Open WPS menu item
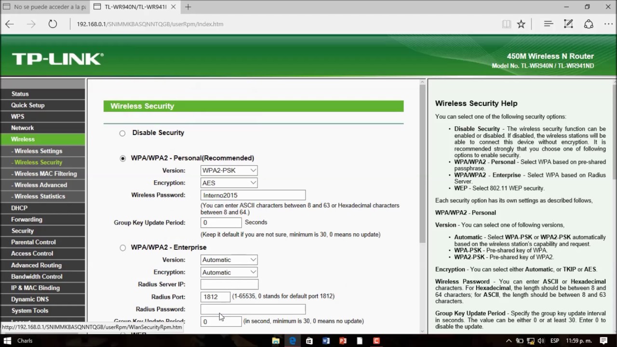Screen dimensions: 617x347 click(18, 117)
